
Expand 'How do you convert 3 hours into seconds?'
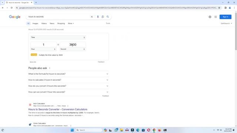[68, 86]
